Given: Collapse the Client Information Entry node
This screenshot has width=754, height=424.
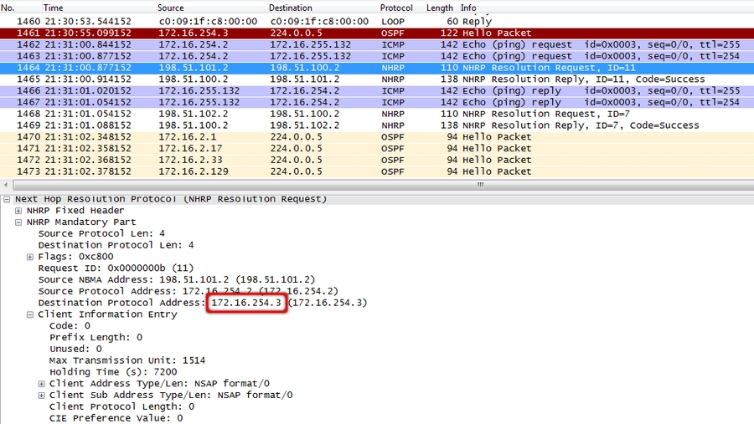Looking at the screenshot, I should point(30,314).
